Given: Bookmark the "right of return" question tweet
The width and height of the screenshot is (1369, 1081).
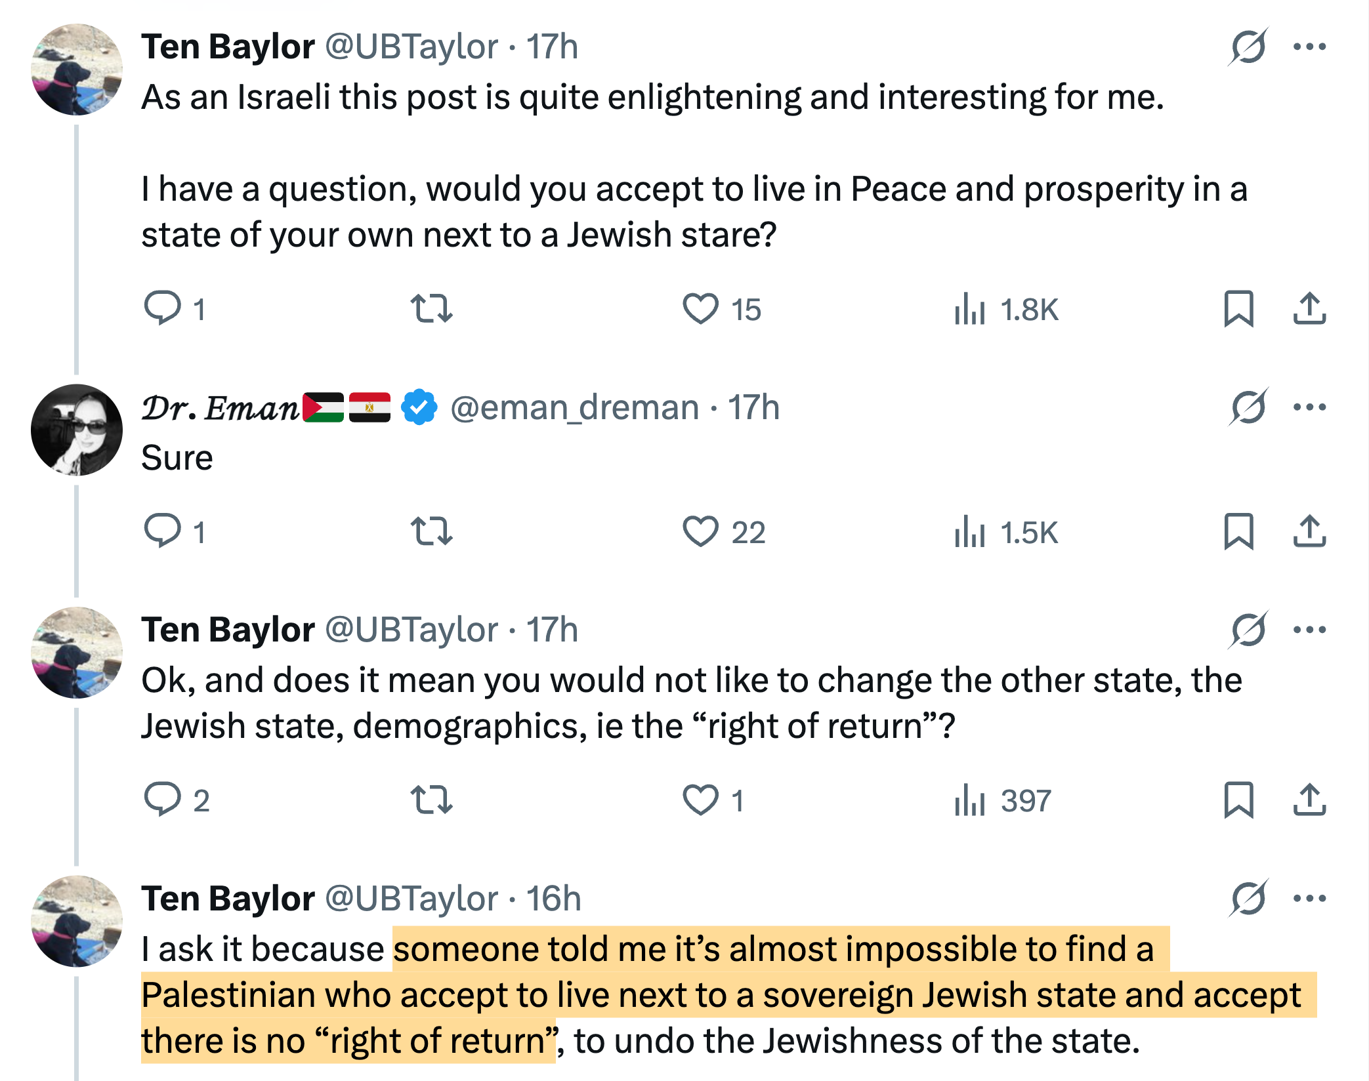Looking at the screenshot, I should pyautogui.click(x=1238, y=800).
